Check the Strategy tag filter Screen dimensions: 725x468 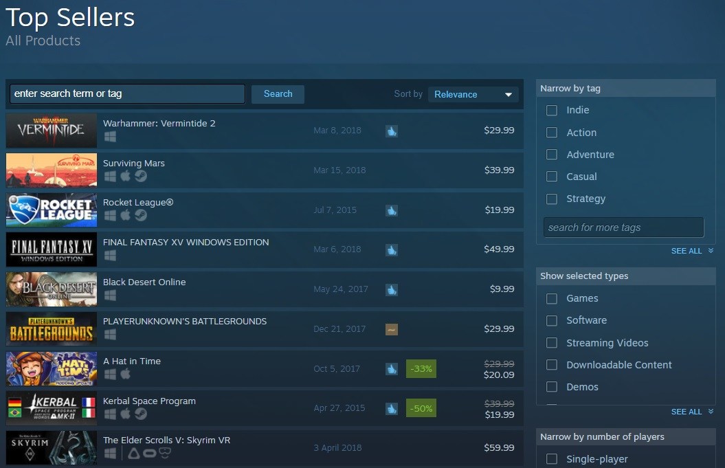[551, 199]
